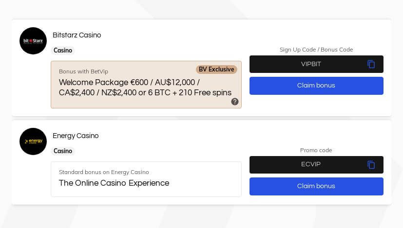Image resolution: width=403 pixels, height=228 pixels.
Task: Copy the VIPBIT code via copy icon
Action: (x=371, y=64)
